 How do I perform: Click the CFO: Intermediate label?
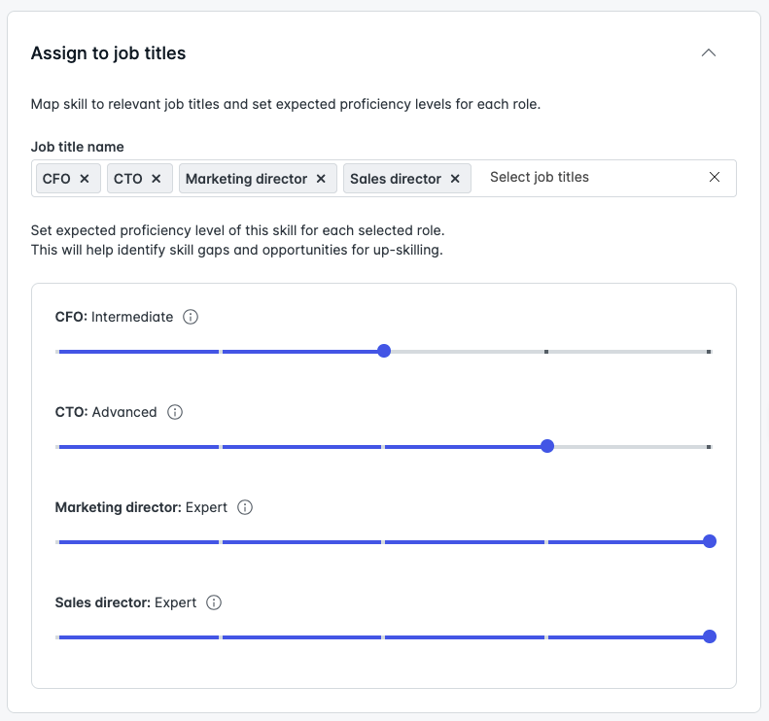tap(114, 317)
